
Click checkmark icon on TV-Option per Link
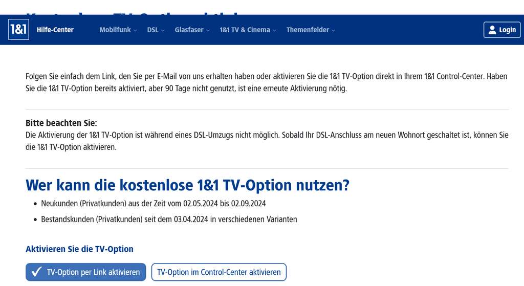coord(36,272)
